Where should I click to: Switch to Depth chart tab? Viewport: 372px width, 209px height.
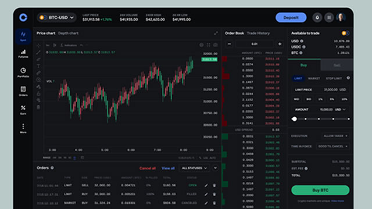point(69,33)
